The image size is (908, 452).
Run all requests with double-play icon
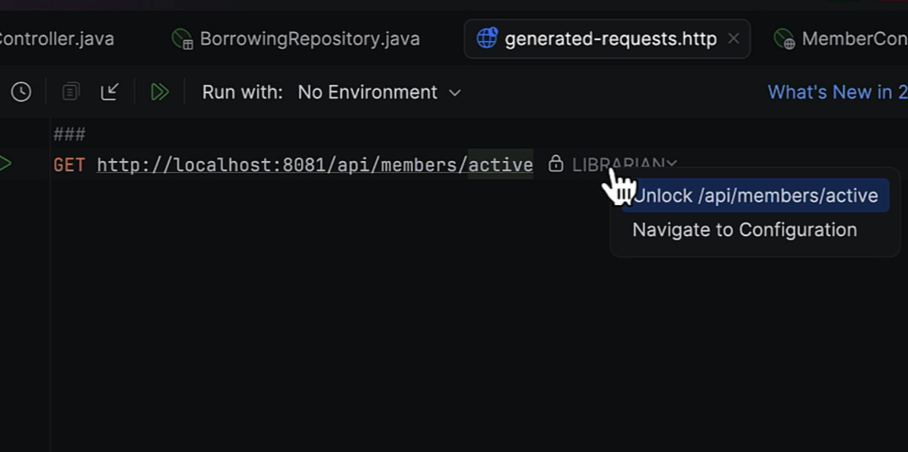[x=160, y=92]
